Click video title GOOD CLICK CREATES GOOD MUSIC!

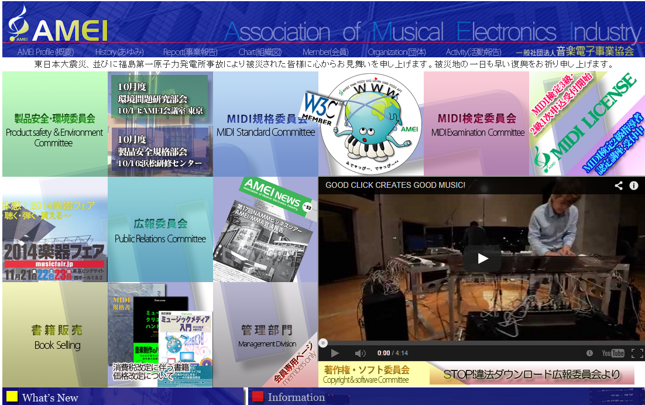coord(395,186)
